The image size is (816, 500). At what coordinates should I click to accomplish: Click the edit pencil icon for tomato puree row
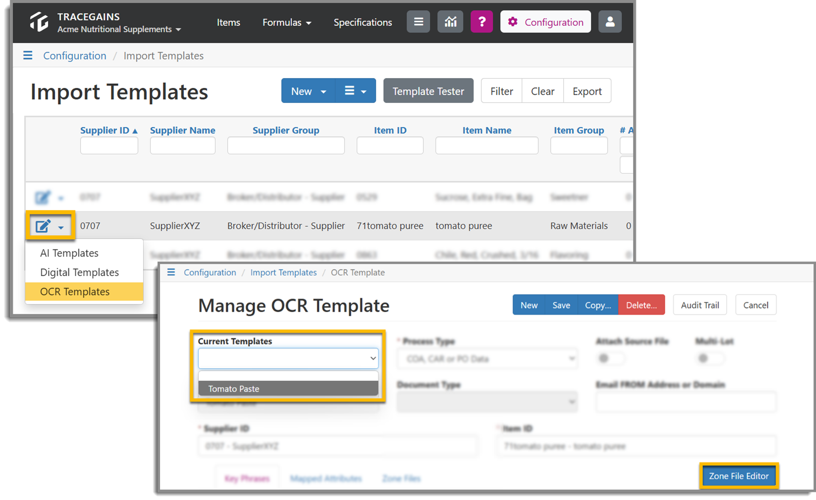(43, 226)
